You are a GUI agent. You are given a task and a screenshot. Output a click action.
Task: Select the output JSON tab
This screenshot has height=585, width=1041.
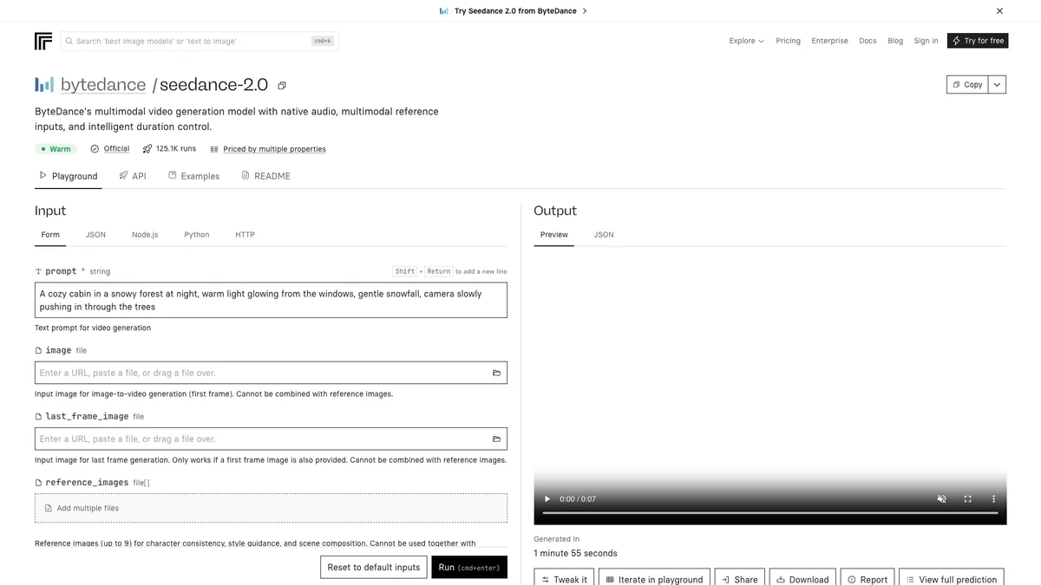(x=604, y=235)
